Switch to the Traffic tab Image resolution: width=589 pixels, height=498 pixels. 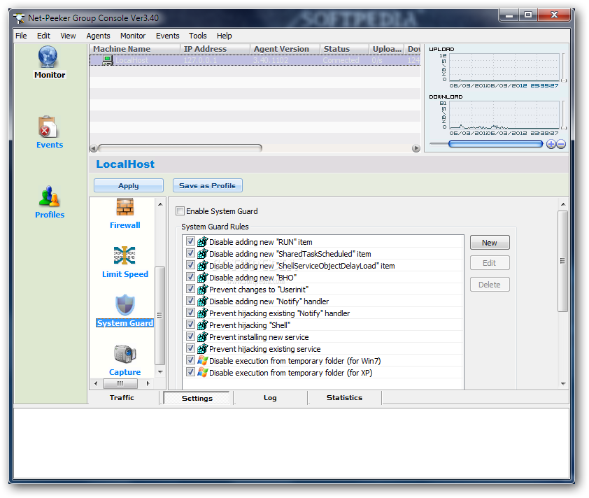122,398
